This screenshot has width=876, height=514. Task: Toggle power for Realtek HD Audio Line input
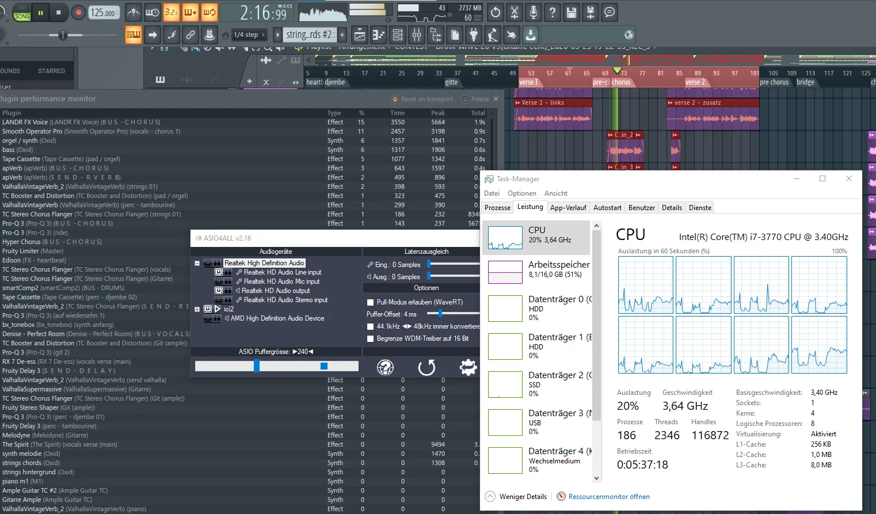[x=219, y=272]
